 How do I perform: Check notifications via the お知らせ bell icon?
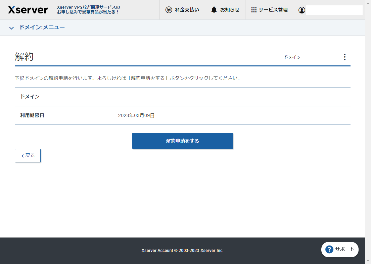tap(214, 10)
